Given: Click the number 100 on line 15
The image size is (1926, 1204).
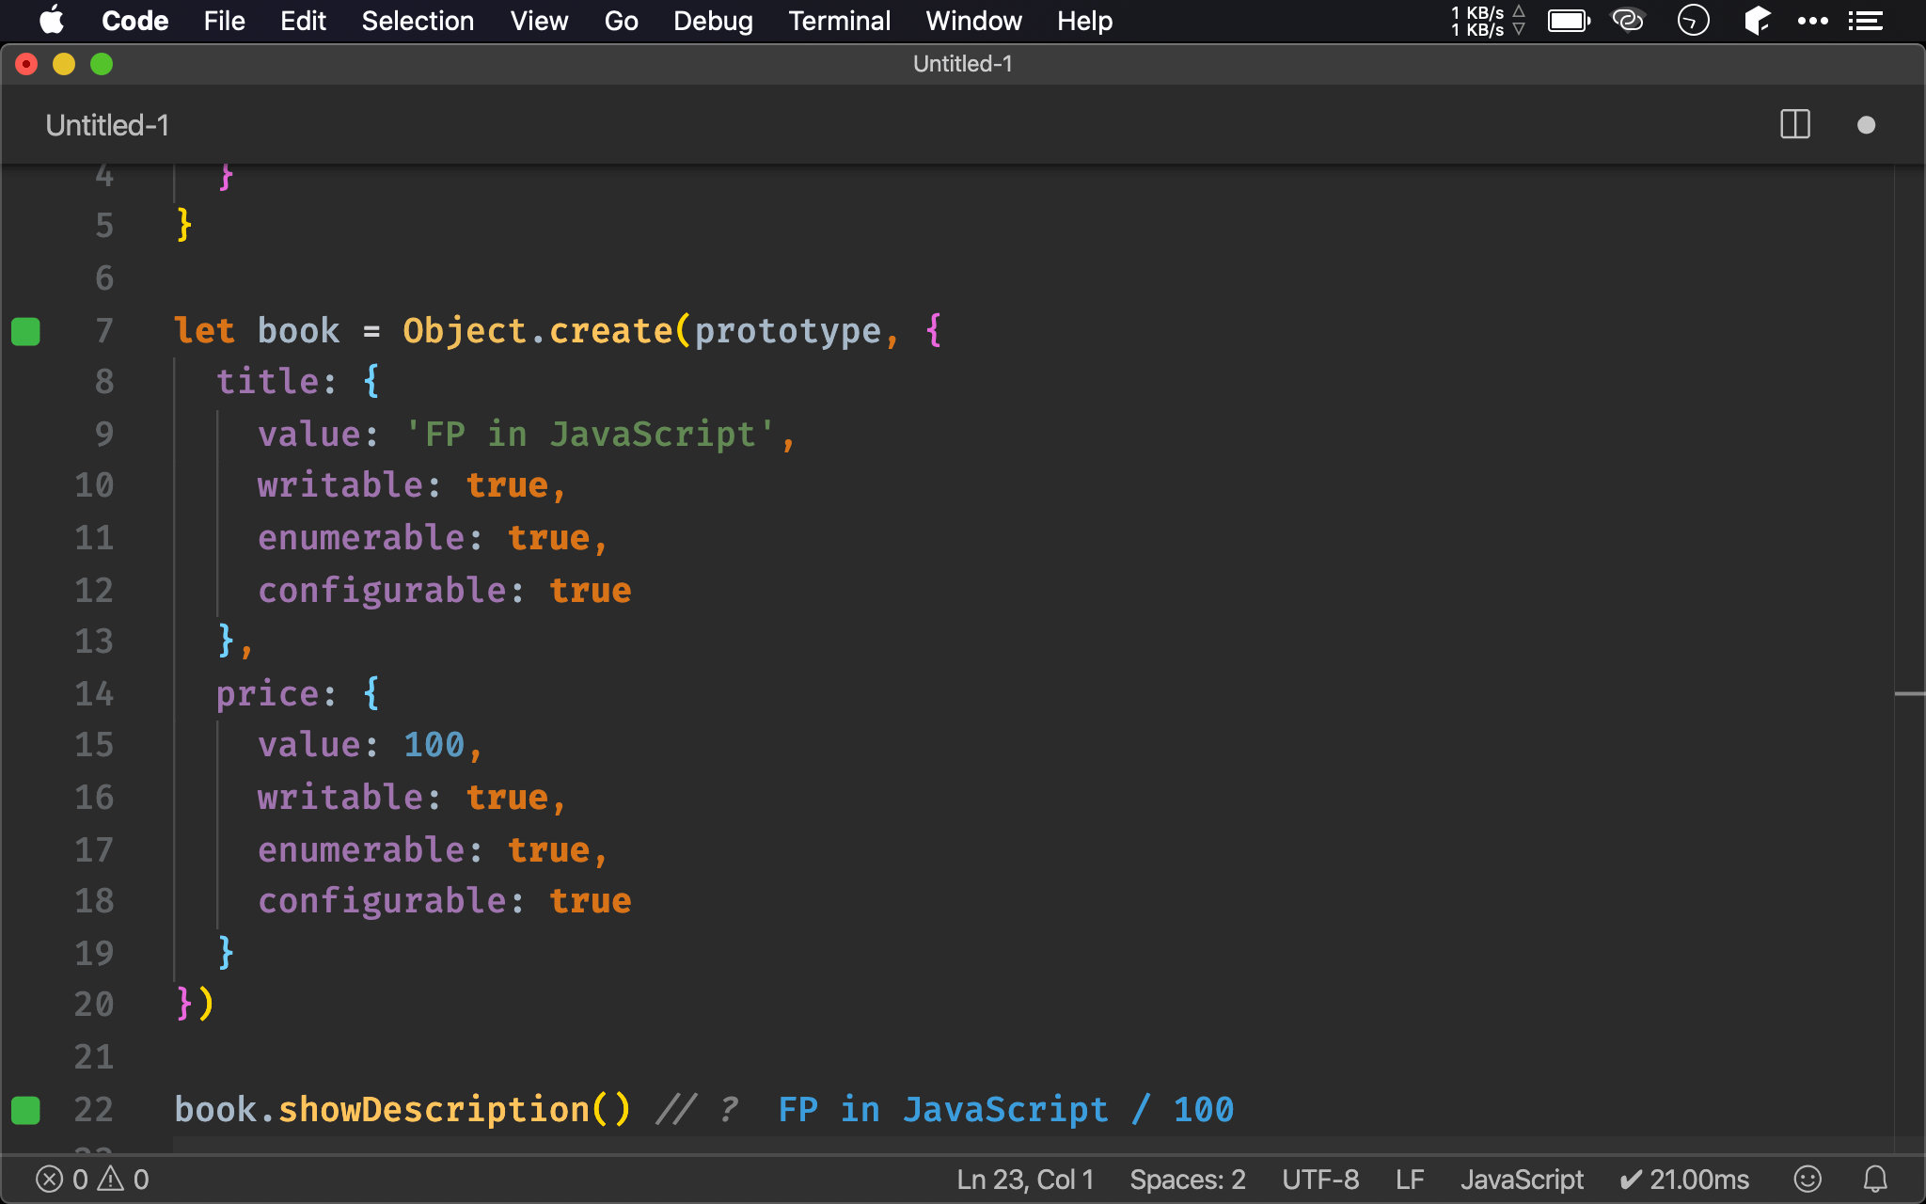Looking at the screenshot, I should click(434, 745).
